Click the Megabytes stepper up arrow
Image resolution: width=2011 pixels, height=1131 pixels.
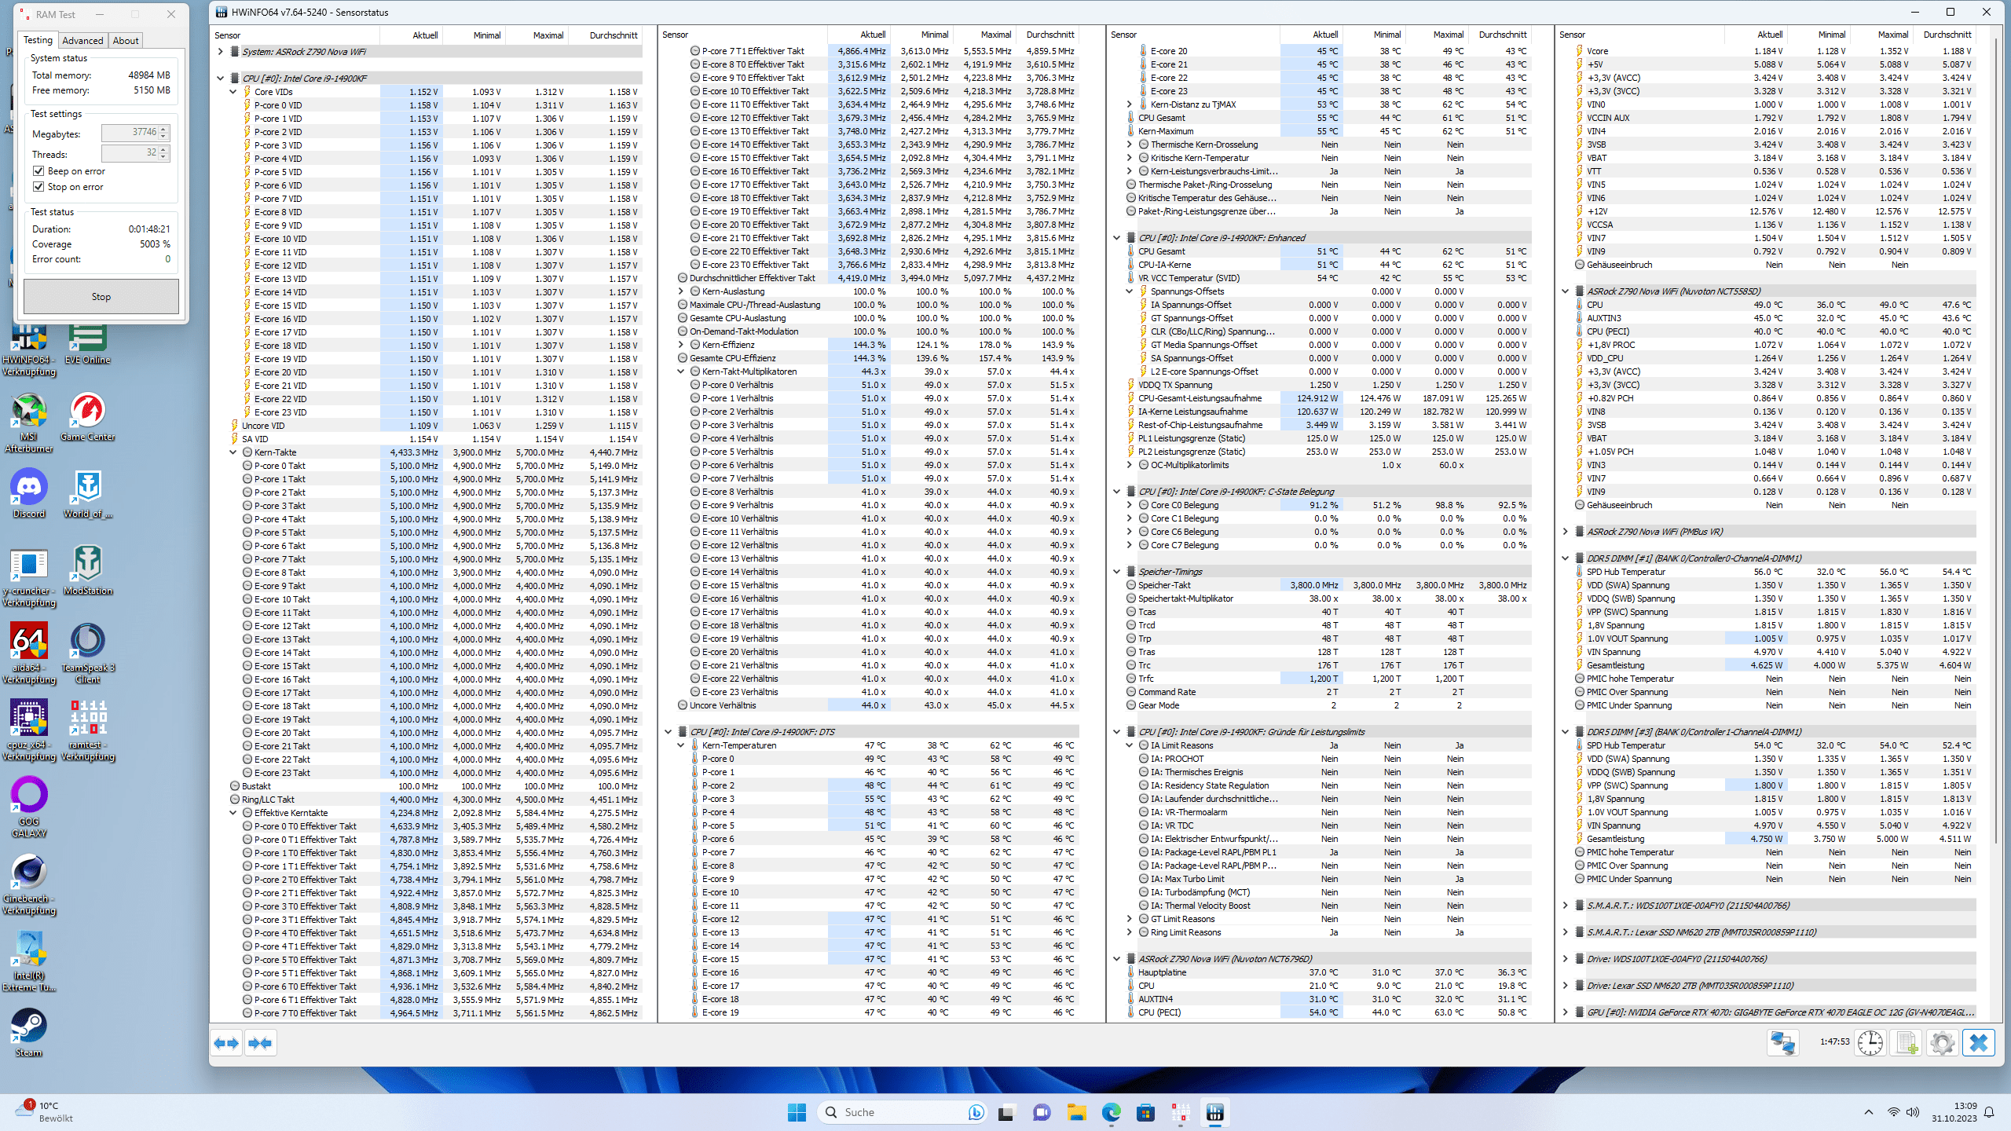[x=163, y=129]
